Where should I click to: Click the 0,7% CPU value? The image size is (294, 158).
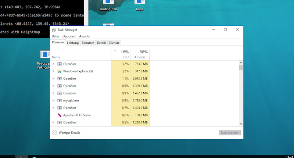(125, 108)
